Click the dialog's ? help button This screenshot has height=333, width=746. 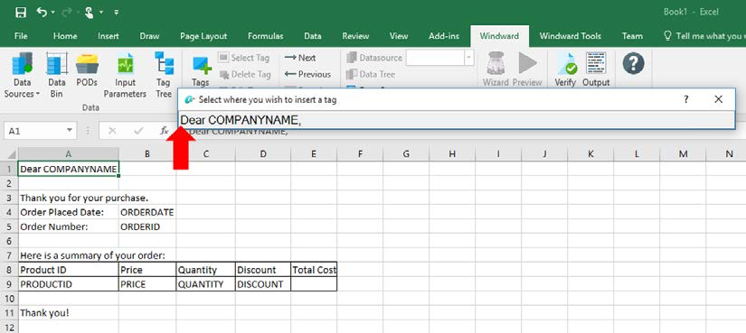tap(686, 99)
